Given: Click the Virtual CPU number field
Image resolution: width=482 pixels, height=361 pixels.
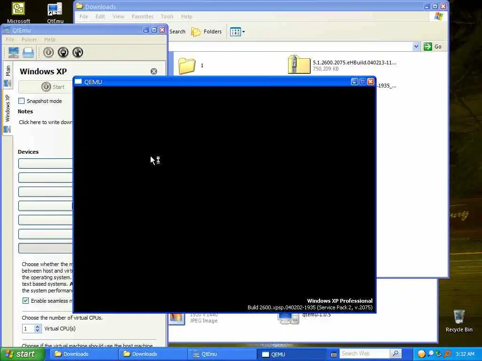Looking at the screenshot, I should [28, 329].
